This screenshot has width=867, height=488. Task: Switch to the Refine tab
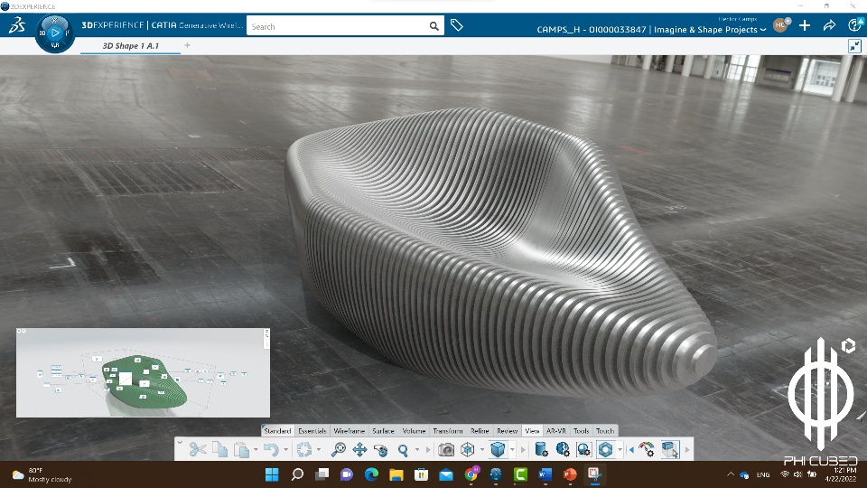(480, 430)
